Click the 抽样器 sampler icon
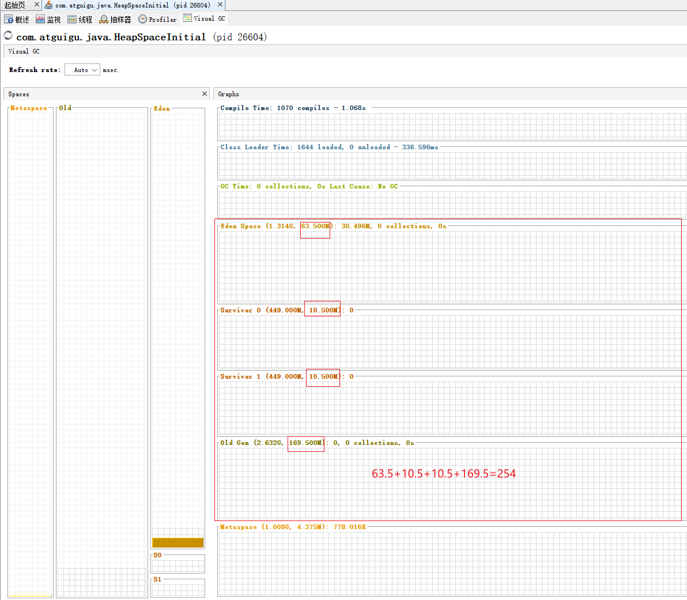The image size is (687, 600). (x=104, y=19)
